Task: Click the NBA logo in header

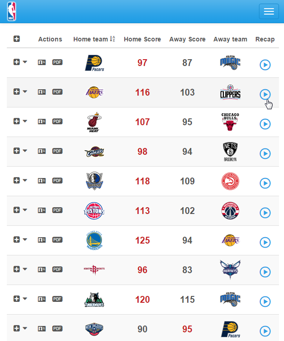Action: pos(11,11)
